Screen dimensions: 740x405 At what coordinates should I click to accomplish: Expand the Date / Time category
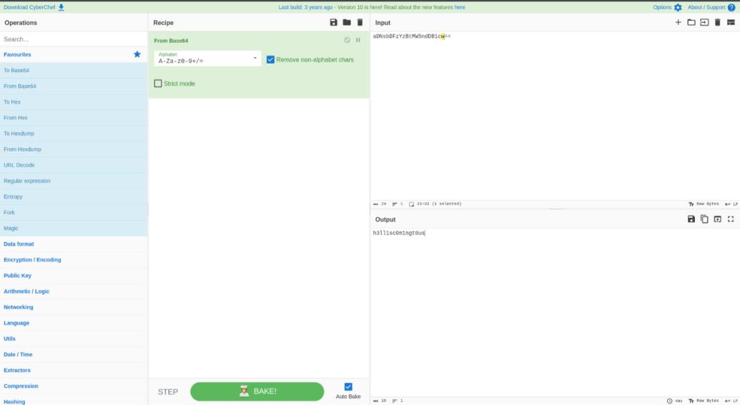click(x=74, y=354)
